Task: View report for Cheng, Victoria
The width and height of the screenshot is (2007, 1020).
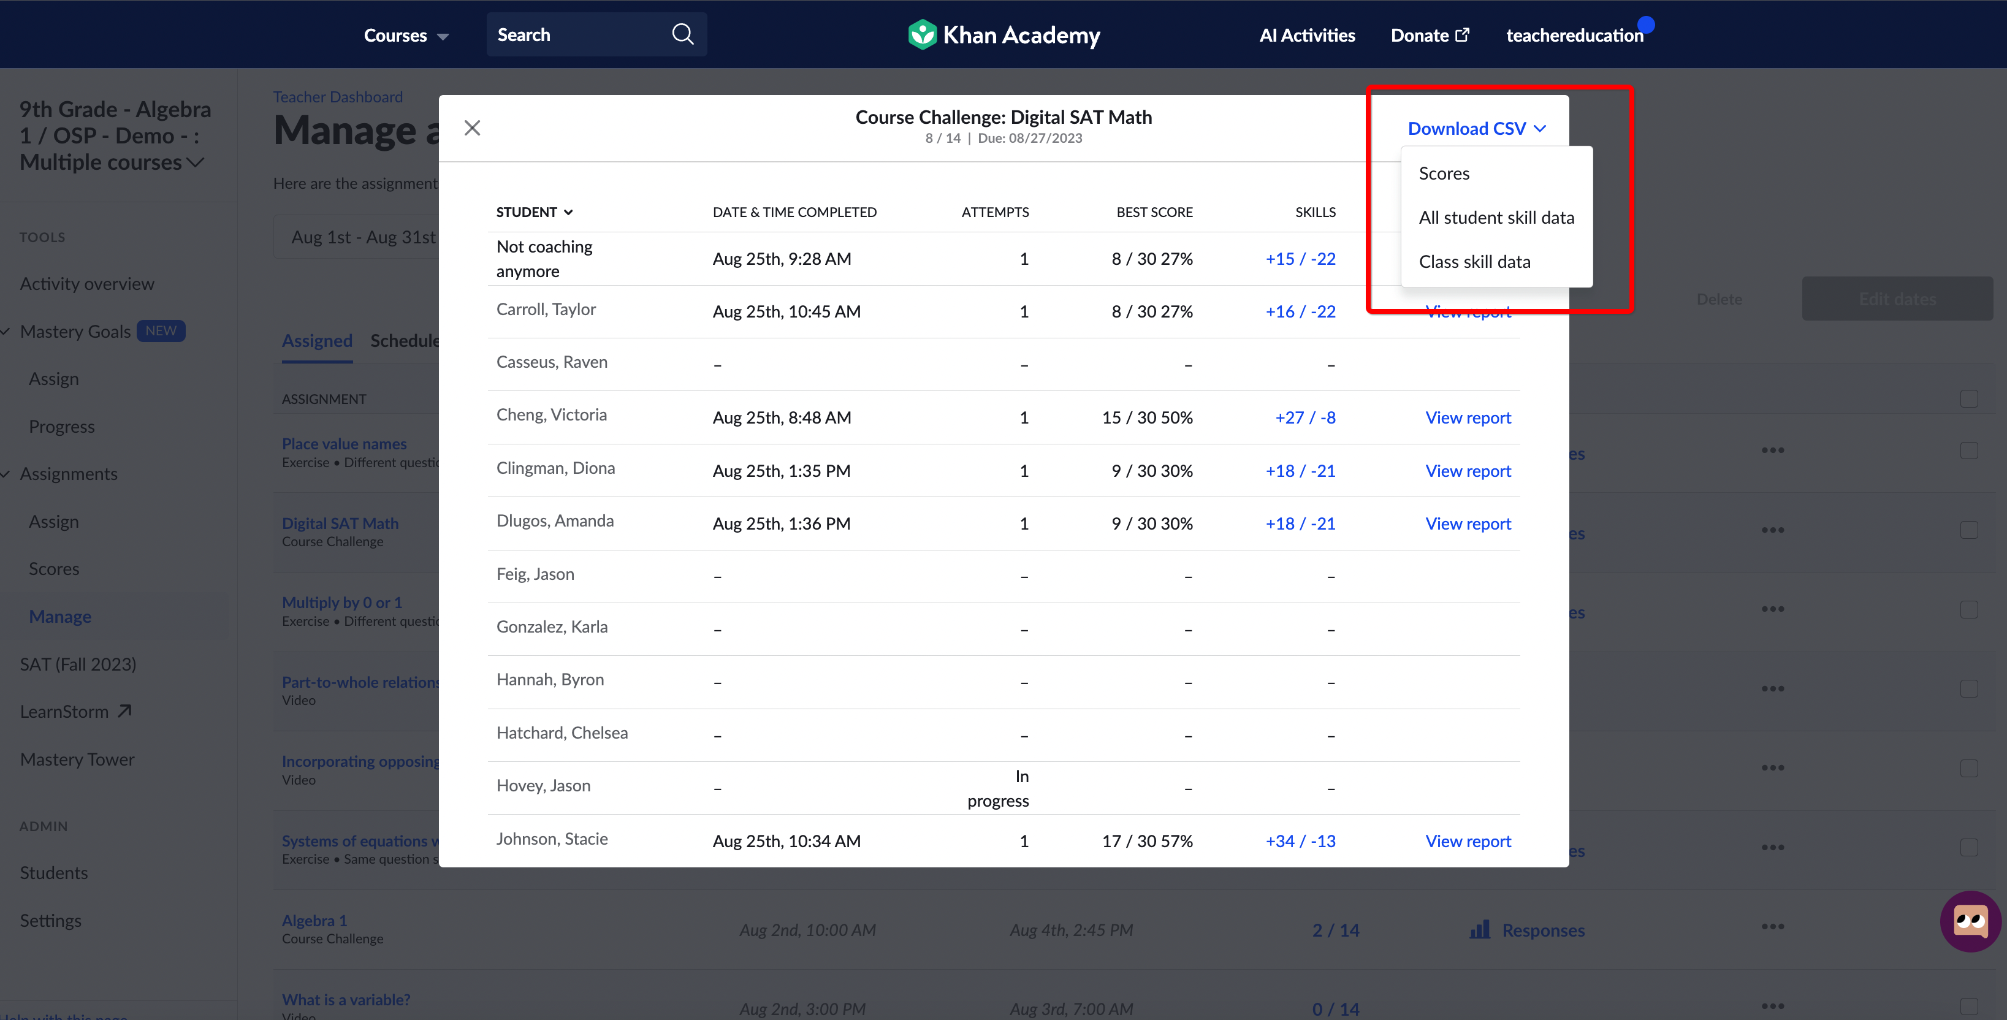Action: [x=1468, y=417]
